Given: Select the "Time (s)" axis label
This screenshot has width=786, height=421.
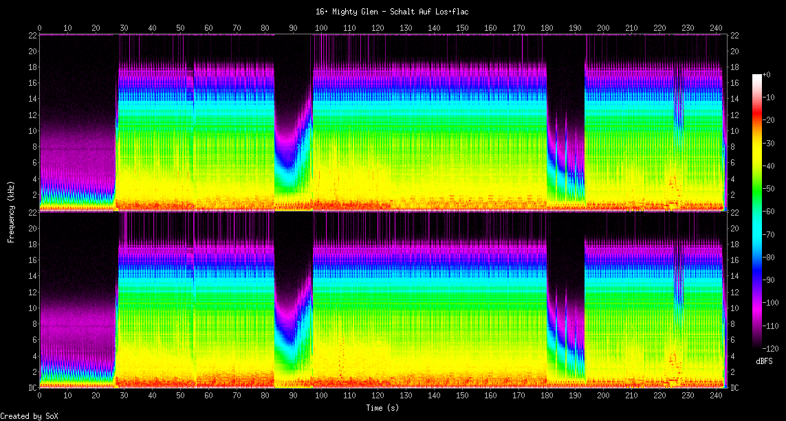Looking at the screenshot, I should (382, 408).
